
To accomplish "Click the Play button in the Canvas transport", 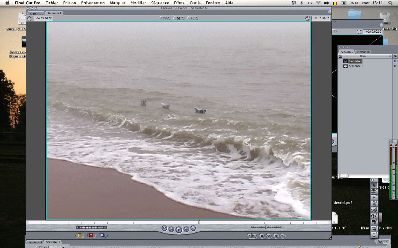I will [x=179, y=229].
